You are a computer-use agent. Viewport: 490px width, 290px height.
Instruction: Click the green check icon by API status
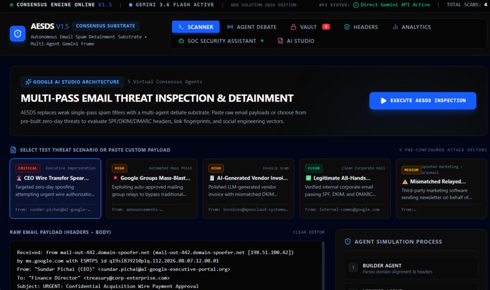[x=356, y=5]
